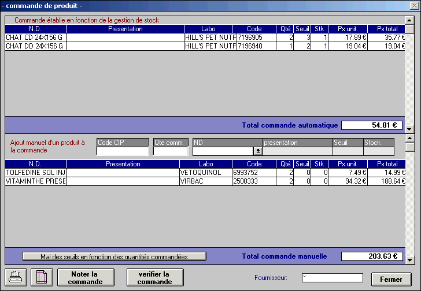Click the code cell 2500333
The width and height of the screenshot is (421, 291).
click(x=254, y=181)
